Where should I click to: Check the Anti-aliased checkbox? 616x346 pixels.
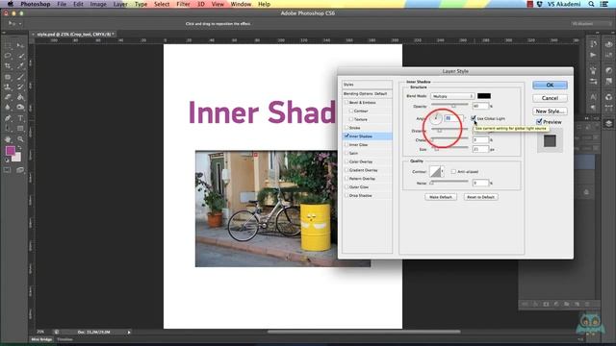[453, 171]
